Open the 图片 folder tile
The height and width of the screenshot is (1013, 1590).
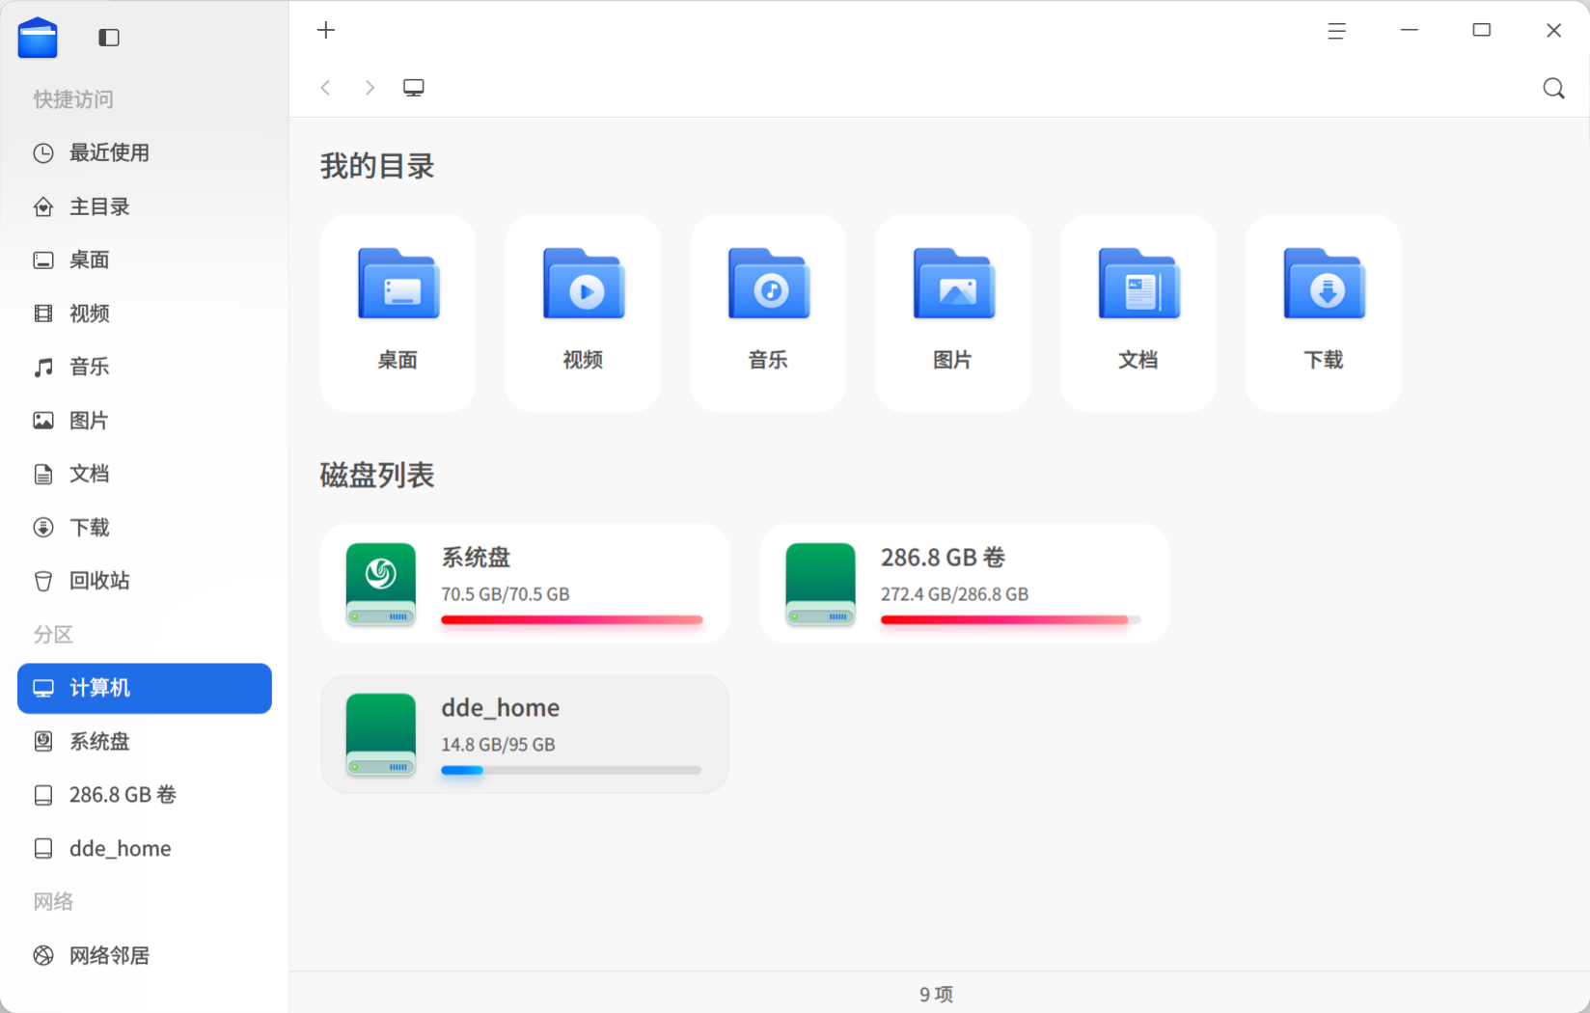pyautogui.click(x=953, y=314)
